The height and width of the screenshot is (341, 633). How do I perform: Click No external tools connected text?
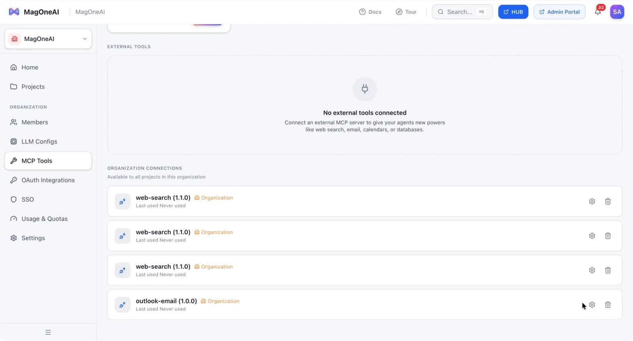click(365, 113)
